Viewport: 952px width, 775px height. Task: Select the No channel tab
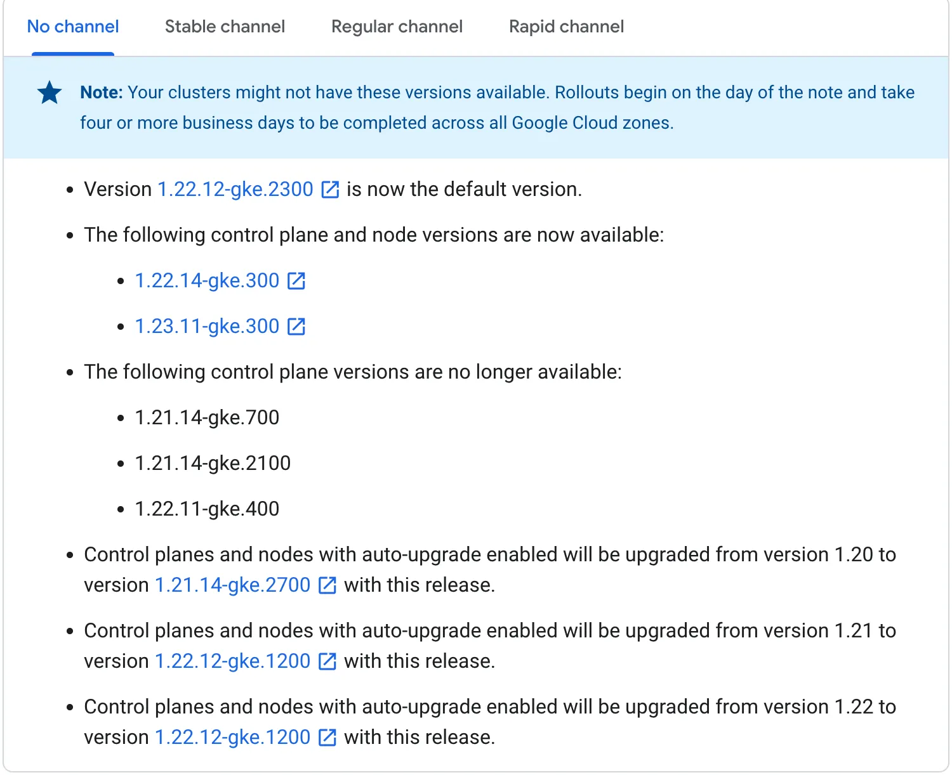point(73,27)
